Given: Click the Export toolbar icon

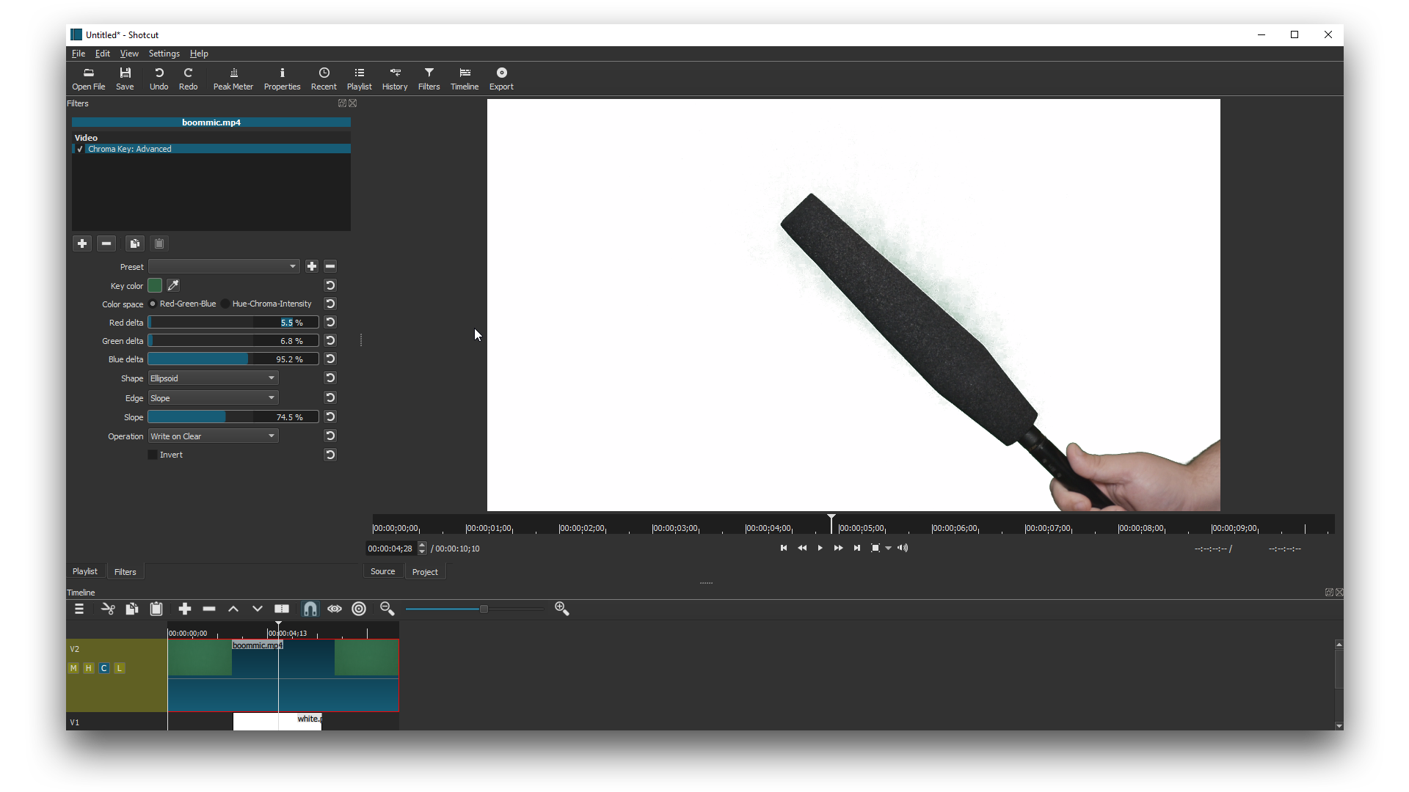Looking at the screenshot, I should coord(501,78).
